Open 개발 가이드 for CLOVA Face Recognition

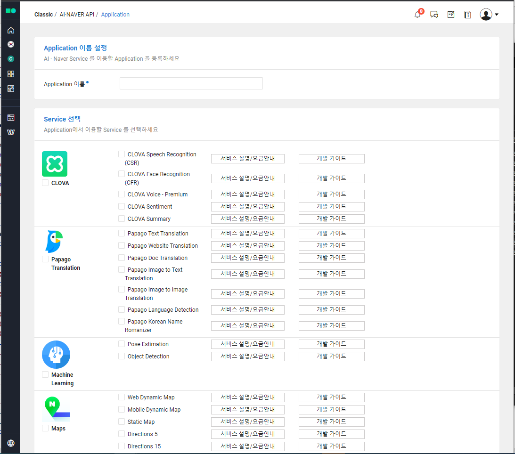coord(331,178)
